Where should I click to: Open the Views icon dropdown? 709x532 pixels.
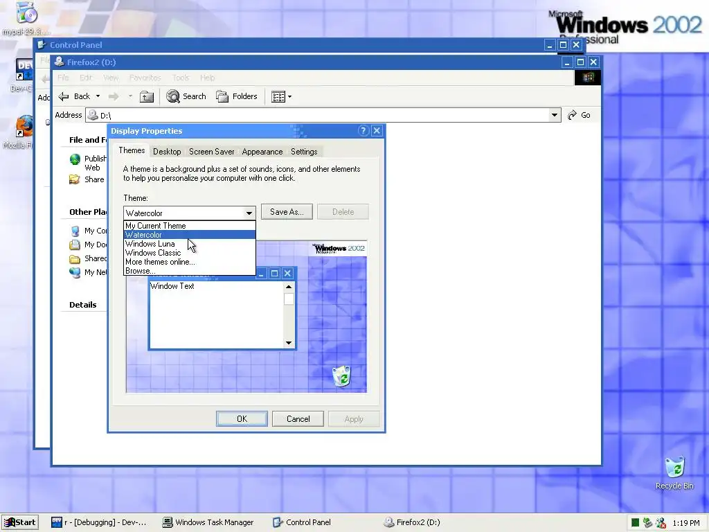(x=281, y=97)
